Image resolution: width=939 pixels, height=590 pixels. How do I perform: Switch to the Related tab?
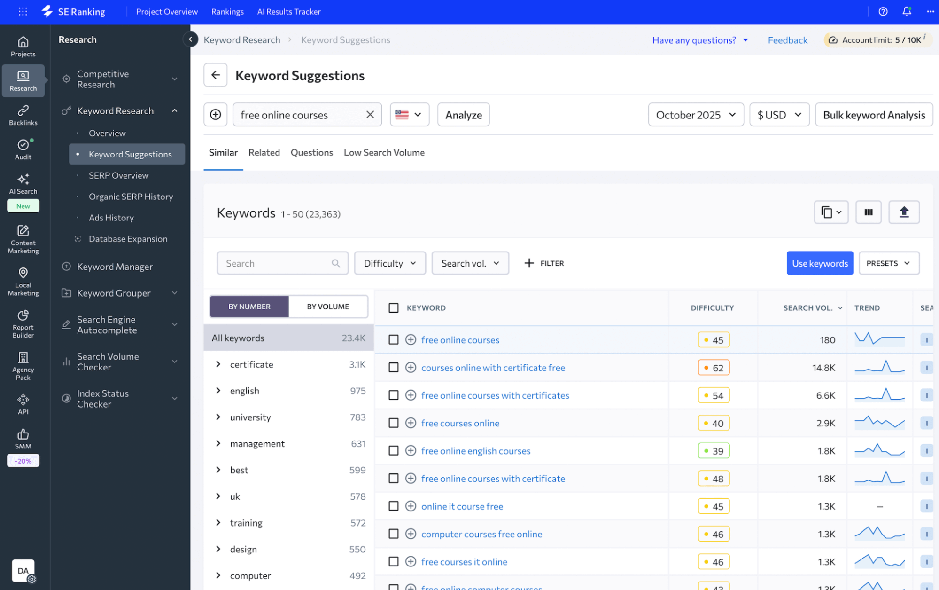(x=264, y=152)
